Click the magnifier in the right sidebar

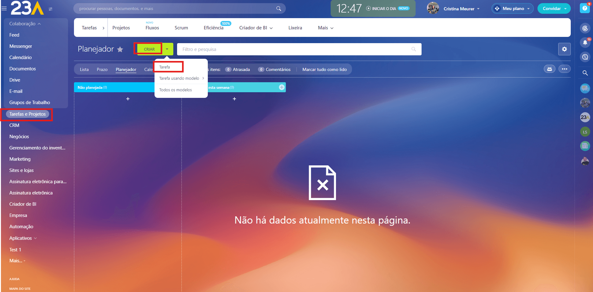(x=585, y=73)
